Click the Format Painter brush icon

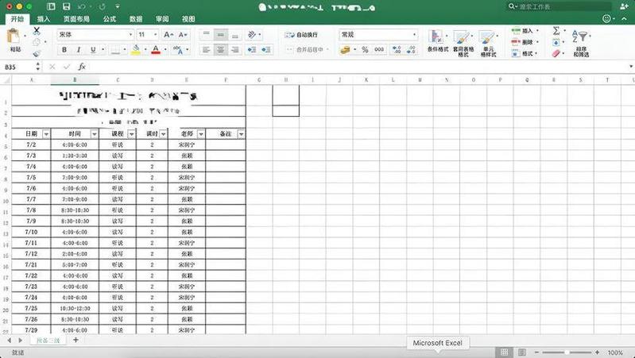click(x=37, y=53)
